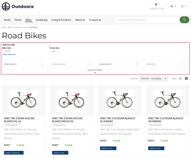Open the Sort by item number dropdown
191x158 pixels.
click(x=154, y=78)
